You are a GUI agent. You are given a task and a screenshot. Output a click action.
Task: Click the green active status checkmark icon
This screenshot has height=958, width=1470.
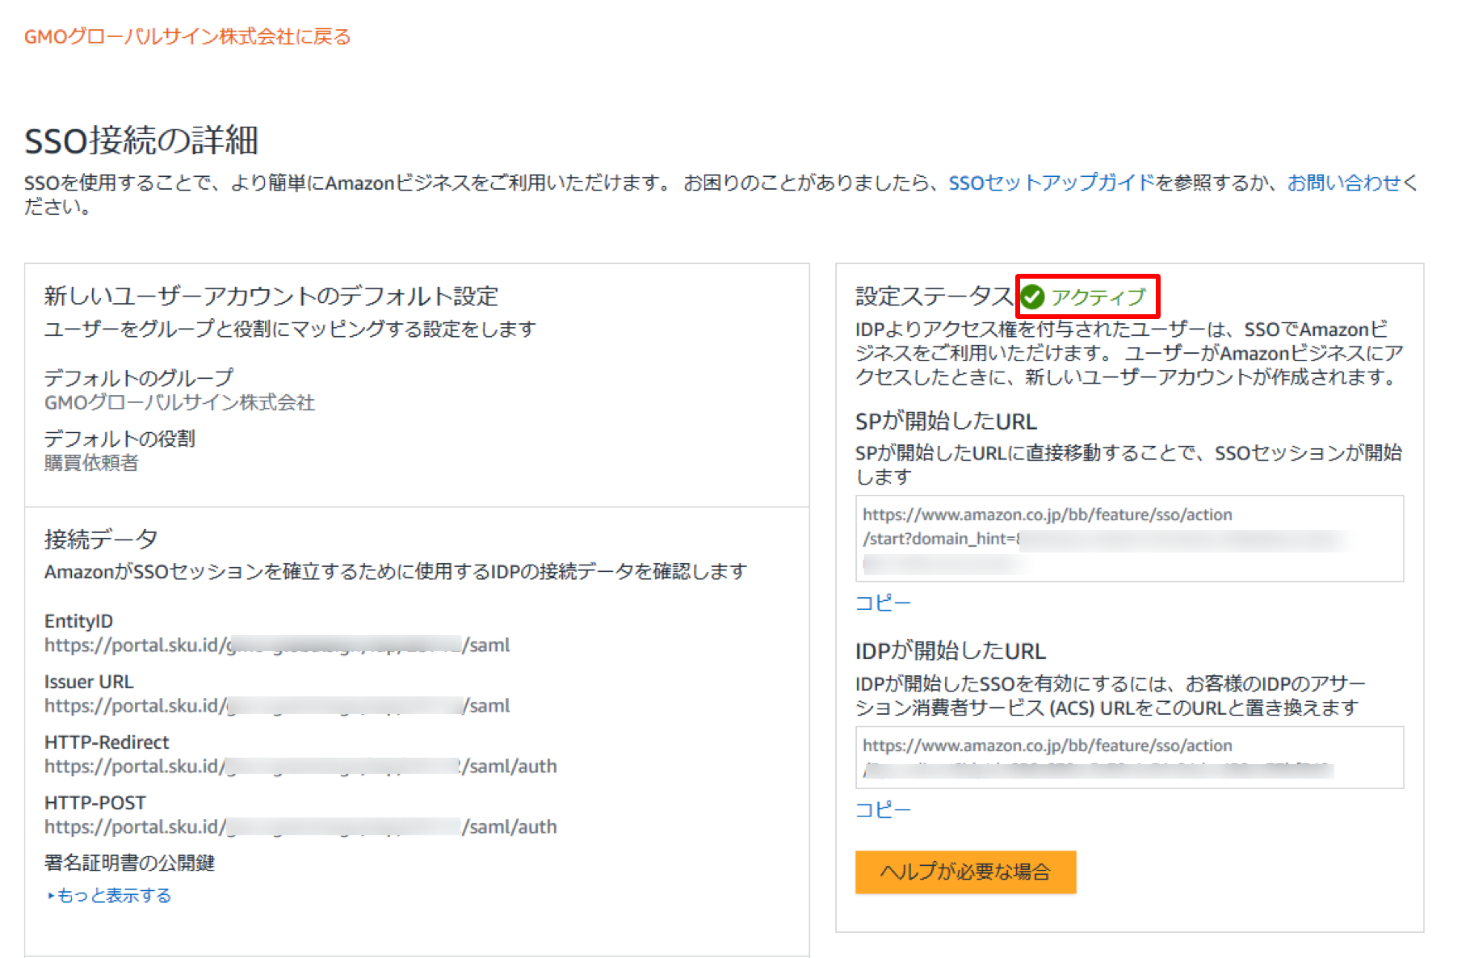[x=1032, y=297]
